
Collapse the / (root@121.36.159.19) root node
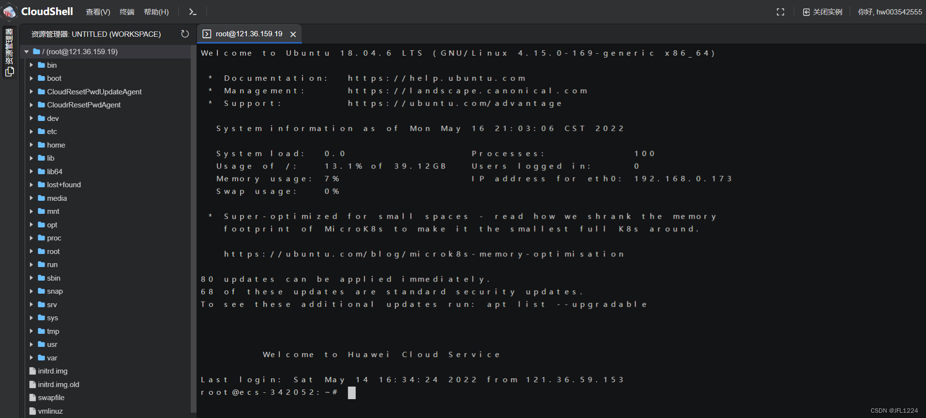tap(27, 52)
